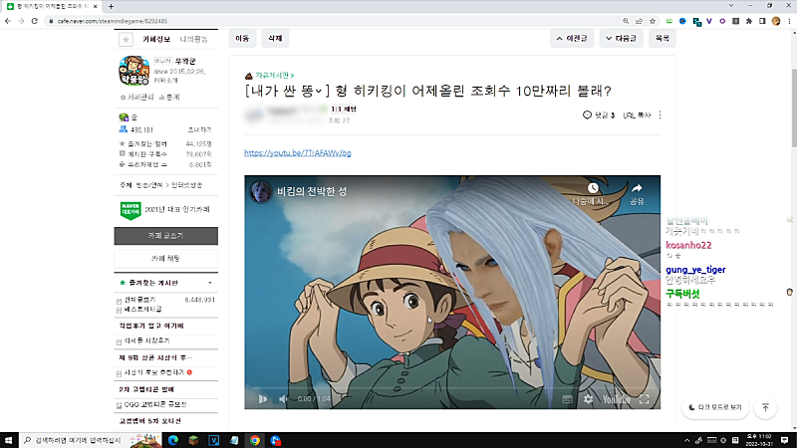The height and width of the screenshot is (448, 797).
Task: Click the Windows taskbar search box
Action: click(x=92, y=440)
